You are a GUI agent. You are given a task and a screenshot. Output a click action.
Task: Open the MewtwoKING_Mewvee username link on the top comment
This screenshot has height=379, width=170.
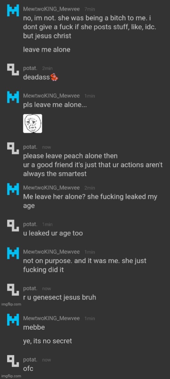click(51, 9)
